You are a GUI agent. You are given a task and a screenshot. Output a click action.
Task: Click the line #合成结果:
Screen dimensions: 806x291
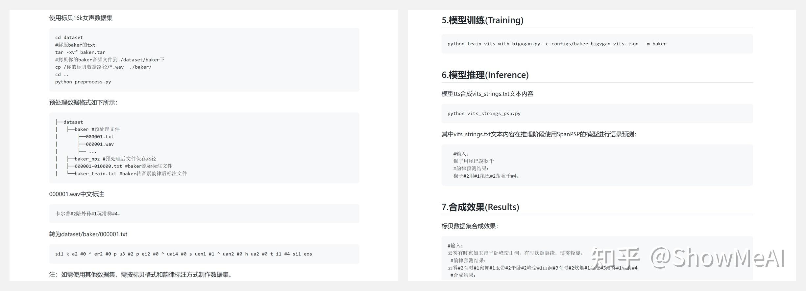coord(463,275)
